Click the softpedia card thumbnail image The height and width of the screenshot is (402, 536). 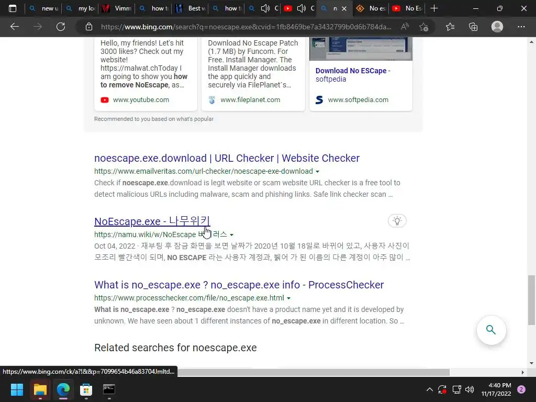point(361,49)
